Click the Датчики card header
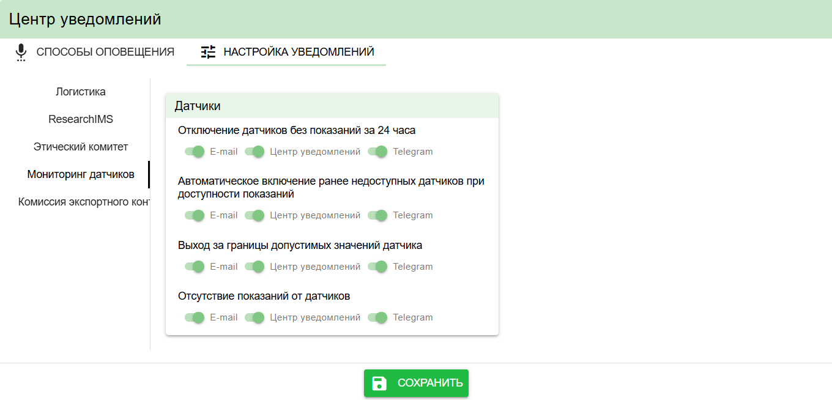The width and height of the screenshot is (832, 400). (332, 106)
